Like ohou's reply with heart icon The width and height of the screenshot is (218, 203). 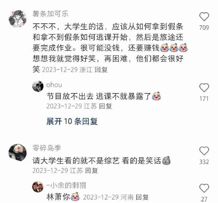[x=204, y=88]
